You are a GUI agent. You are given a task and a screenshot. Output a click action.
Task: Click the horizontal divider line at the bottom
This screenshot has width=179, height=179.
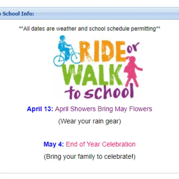pos(89,173)
